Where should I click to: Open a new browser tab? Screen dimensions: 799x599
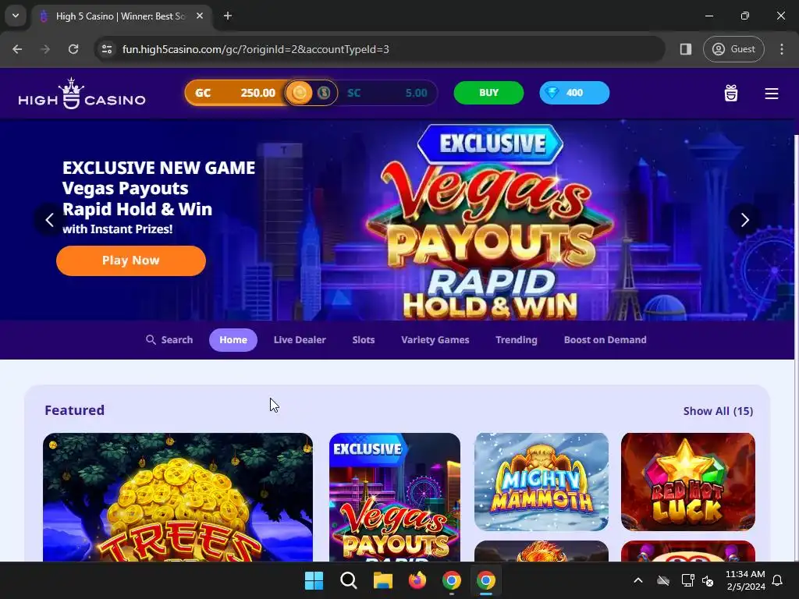click(228, 16)
